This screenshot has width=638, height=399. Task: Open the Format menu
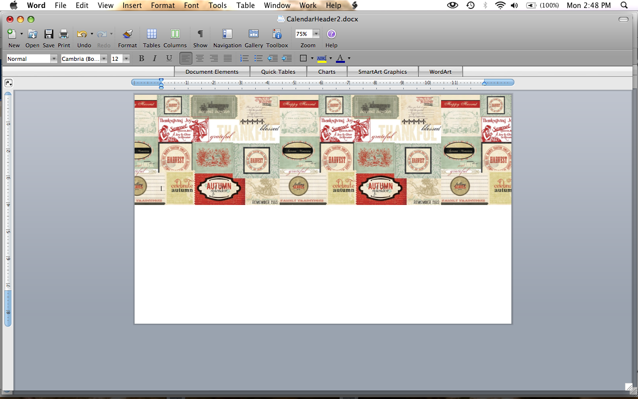(x=163, y=5)
